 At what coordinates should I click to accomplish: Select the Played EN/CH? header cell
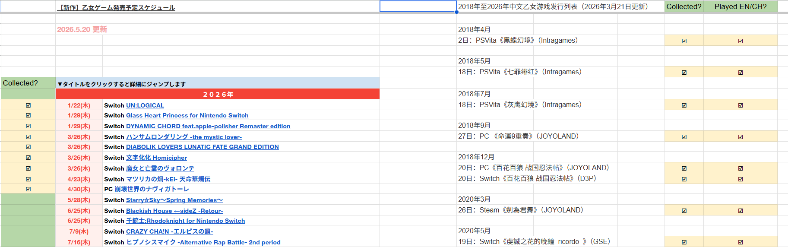(741, 6)
